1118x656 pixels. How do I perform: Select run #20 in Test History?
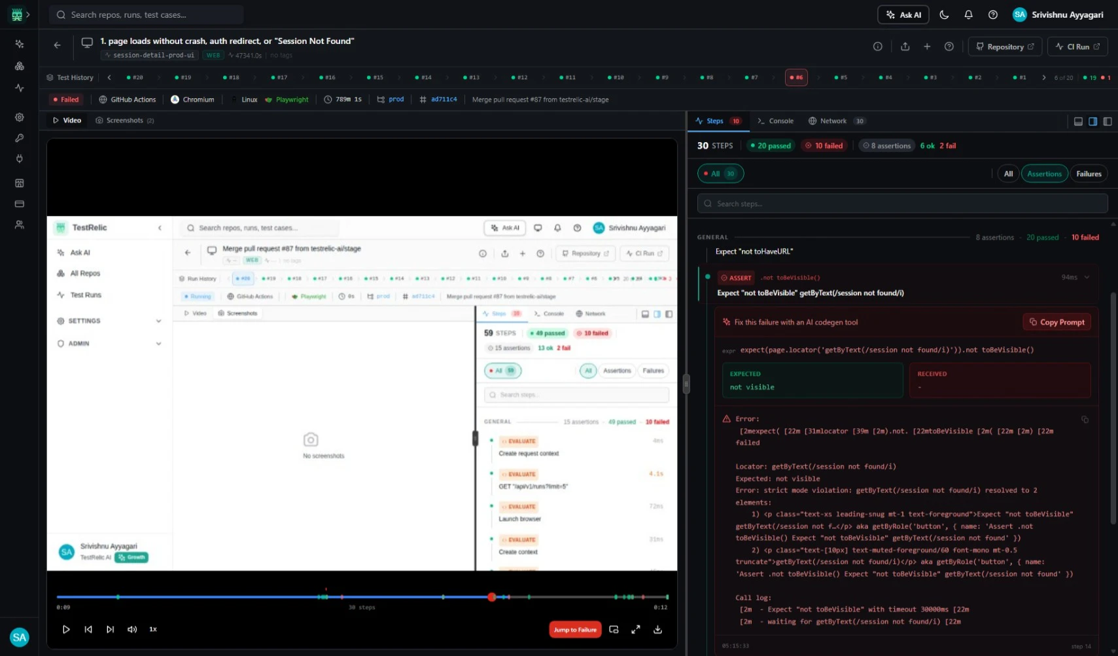coord(135,77)
